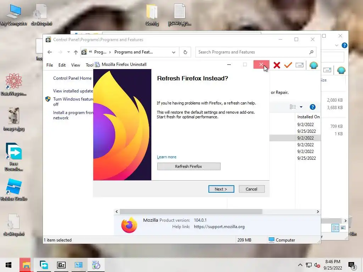Select the row installed on 9/2/2022 highlighted
Image resolution: width=363 pixels, height=272 pixels.
(295, 138)
